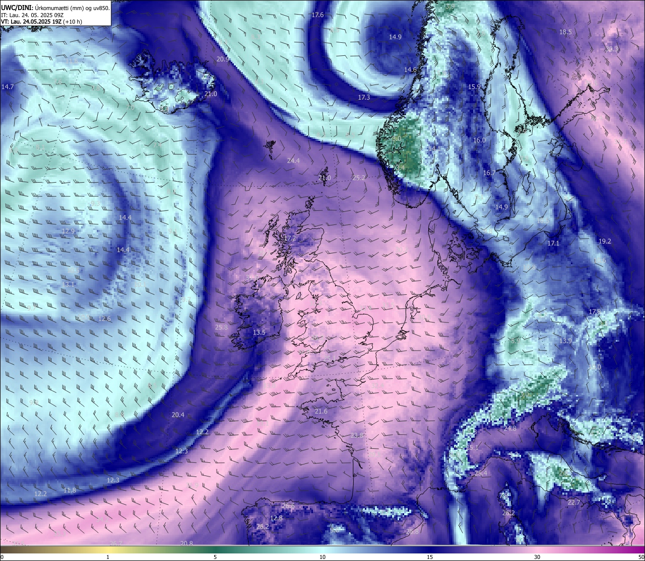Pick the 11.8 value label
The height and width of the screenshot is (561, 645).
(x=70, y=491)
